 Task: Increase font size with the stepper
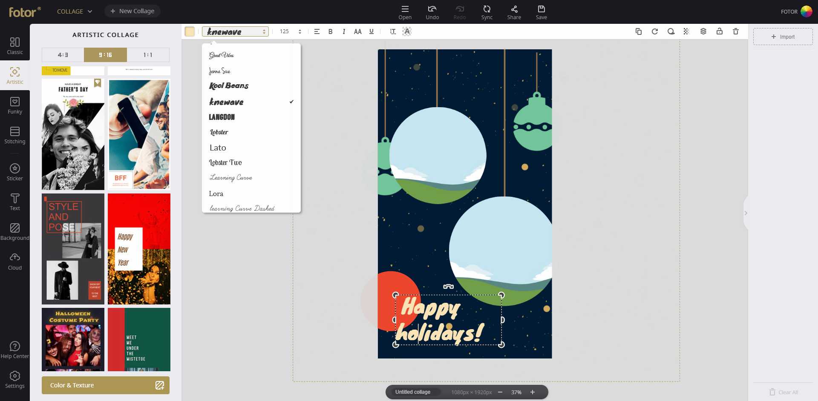click(300, 29)
